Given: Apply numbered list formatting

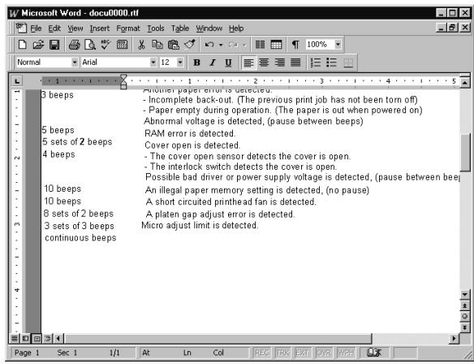Looking at the screenshot, I should (315, 63).
